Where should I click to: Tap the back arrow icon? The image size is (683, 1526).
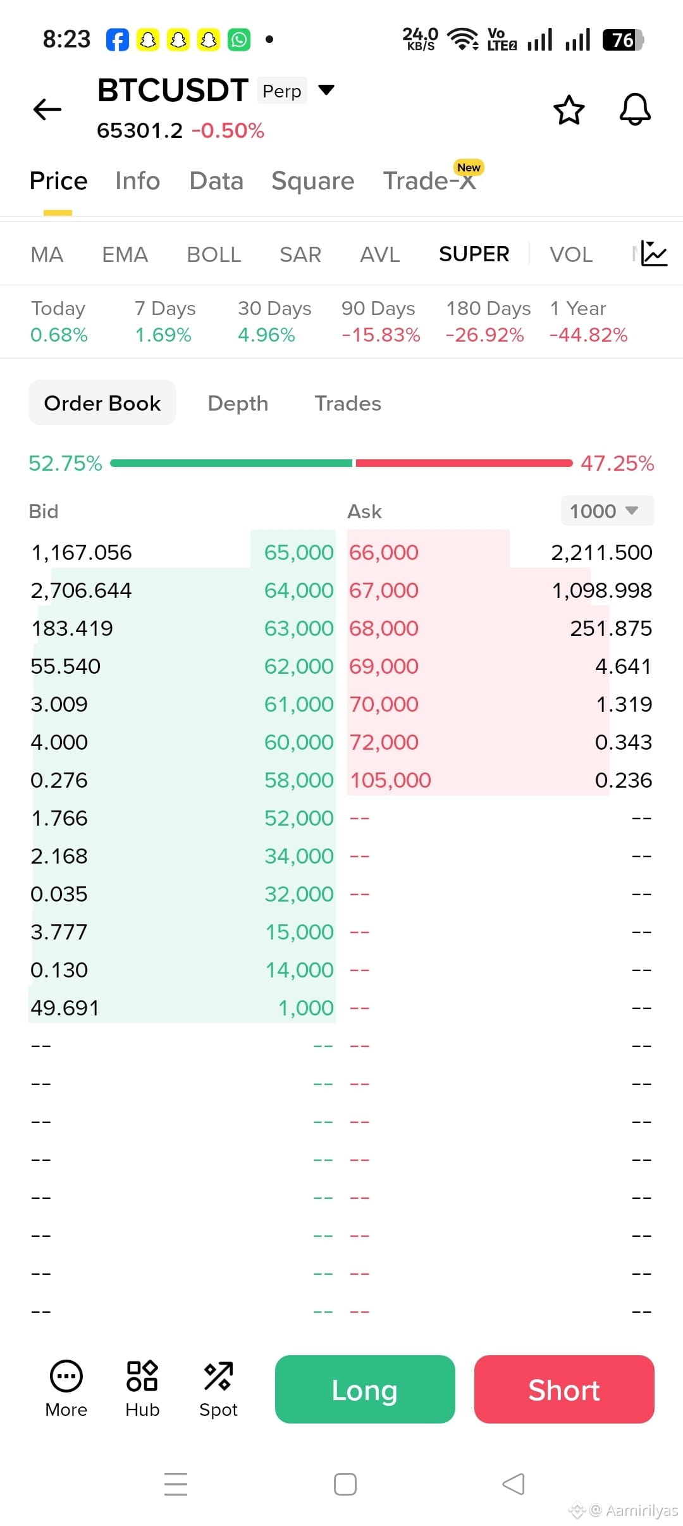(47, 109)
